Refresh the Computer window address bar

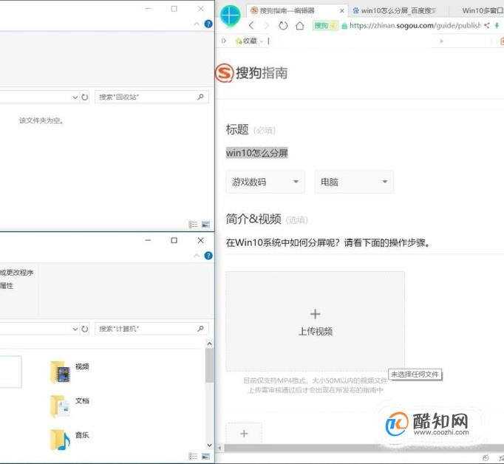click(84, 329)
